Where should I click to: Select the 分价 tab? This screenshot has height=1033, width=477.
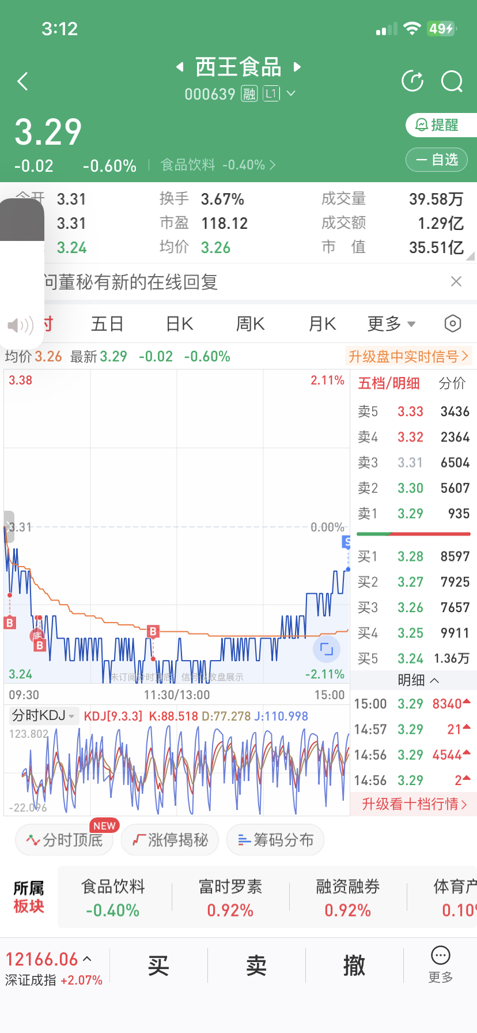452,383
